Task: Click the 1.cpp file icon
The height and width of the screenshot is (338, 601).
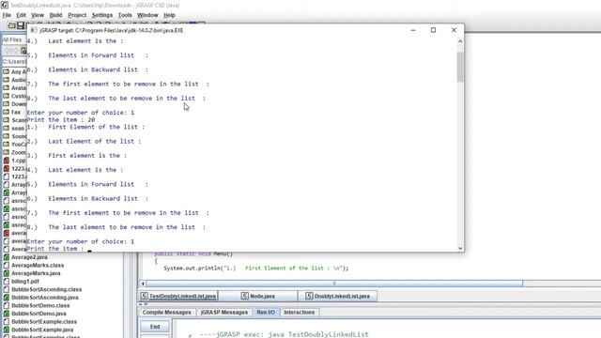Action: tap(7, 161)
